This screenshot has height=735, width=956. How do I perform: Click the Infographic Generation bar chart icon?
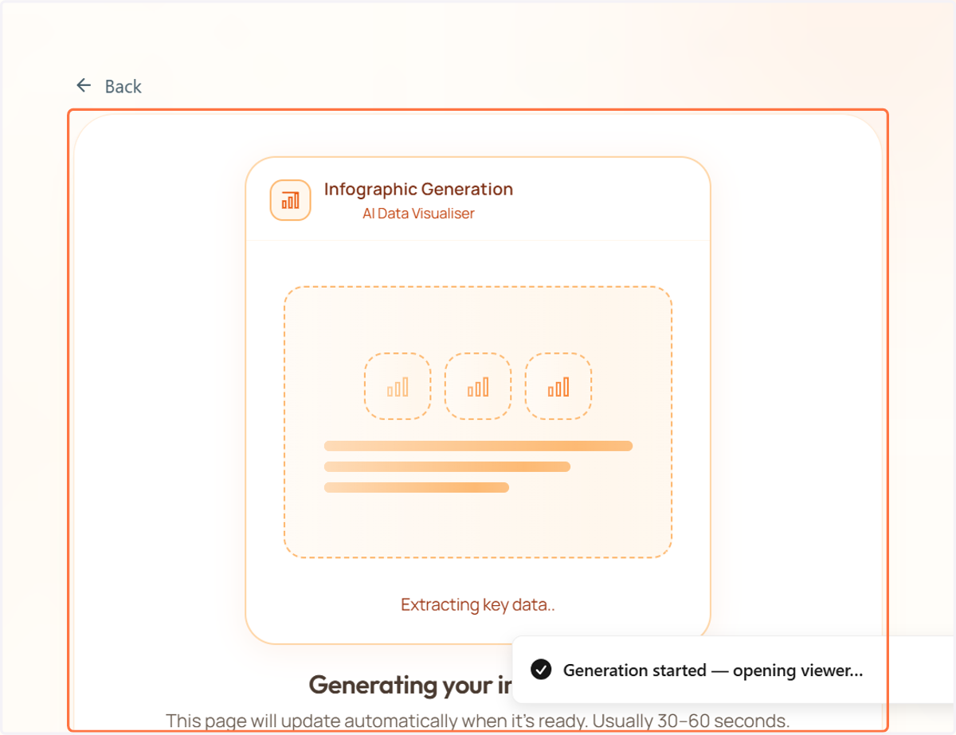290,200
